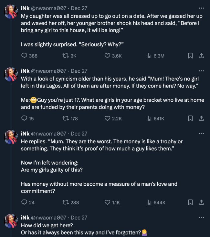View the 644K views analytics icon
The image size is (210, 237).
149,202
